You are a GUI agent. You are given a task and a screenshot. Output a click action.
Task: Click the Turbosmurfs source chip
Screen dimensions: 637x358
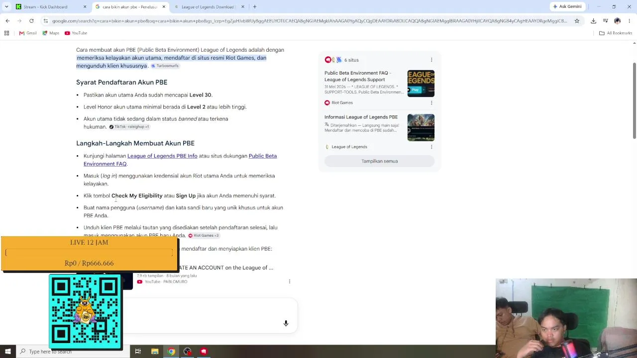coord(165,66)
